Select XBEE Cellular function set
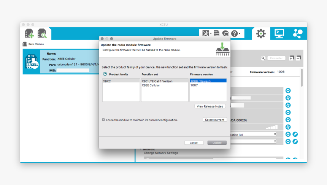Screen dimensions: 327x185 165,85
